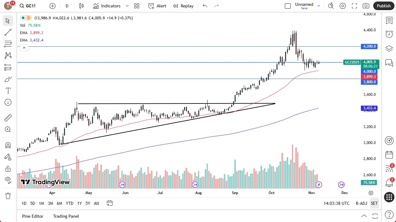Open the Indicators templates dropdown
The image size is (396, 222).
click(127, 6)
